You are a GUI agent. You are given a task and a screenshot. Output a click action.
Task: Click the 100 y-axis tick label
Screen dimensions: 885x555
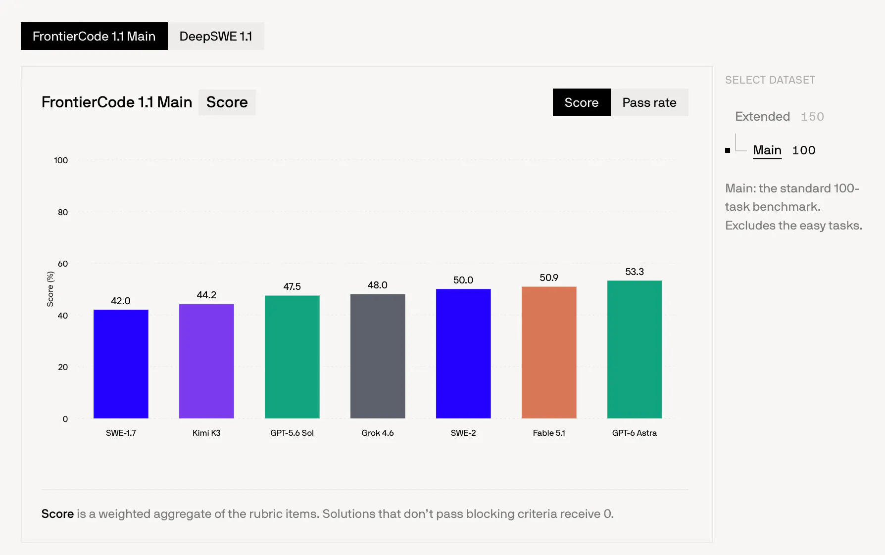tap(61, 160)
